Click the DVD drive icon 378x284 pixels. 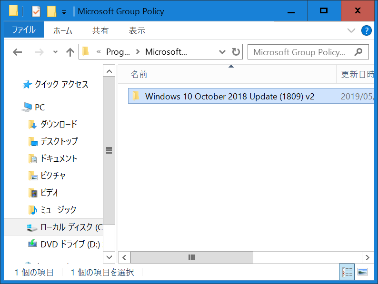[x=32, y=244]
